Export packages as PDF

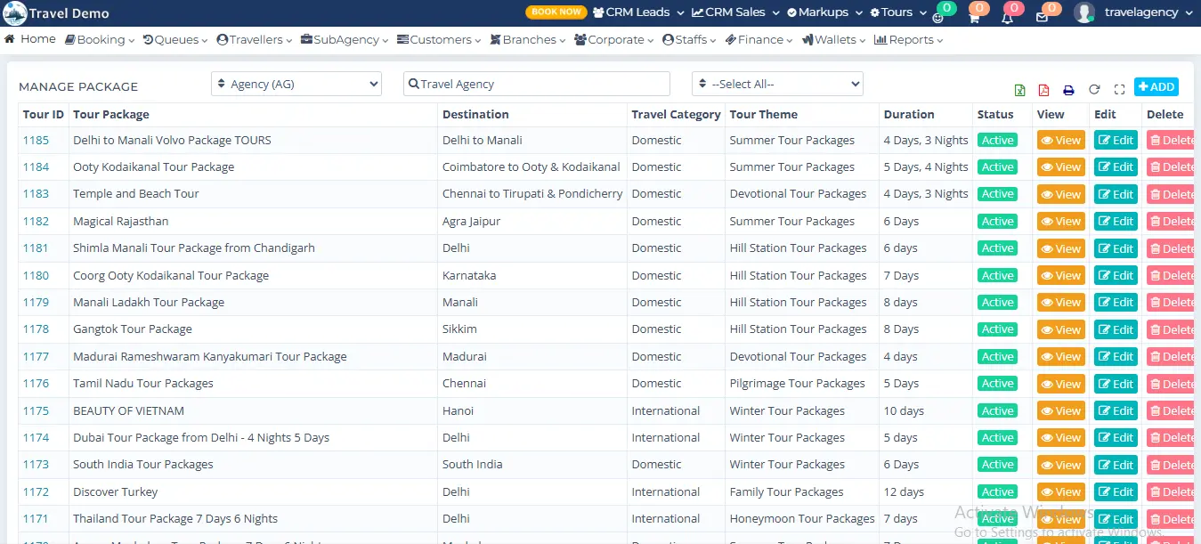[x=1043, y=90]
